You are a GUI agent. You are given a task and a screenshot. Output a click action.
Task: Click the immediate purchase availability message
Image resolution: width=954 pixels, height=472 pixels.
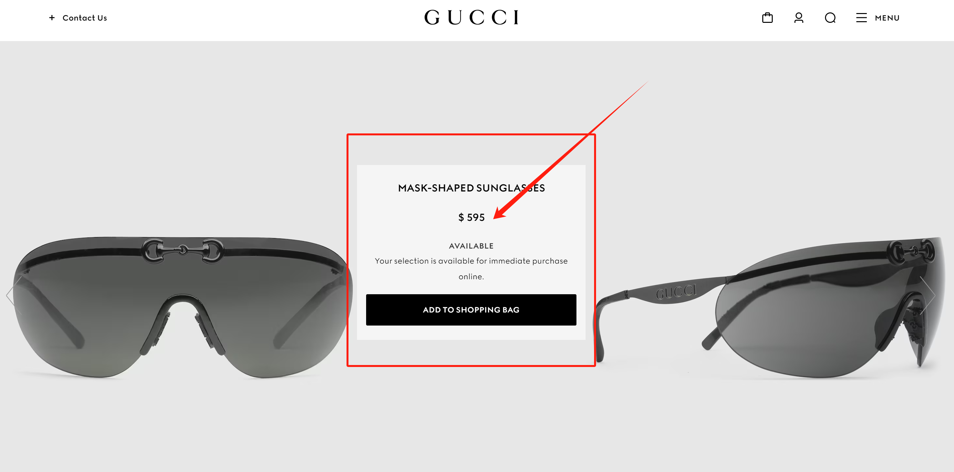471,269
